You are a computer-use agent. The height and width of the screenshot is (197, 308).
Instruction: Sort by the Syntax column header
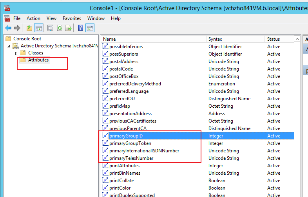[236, 39]
